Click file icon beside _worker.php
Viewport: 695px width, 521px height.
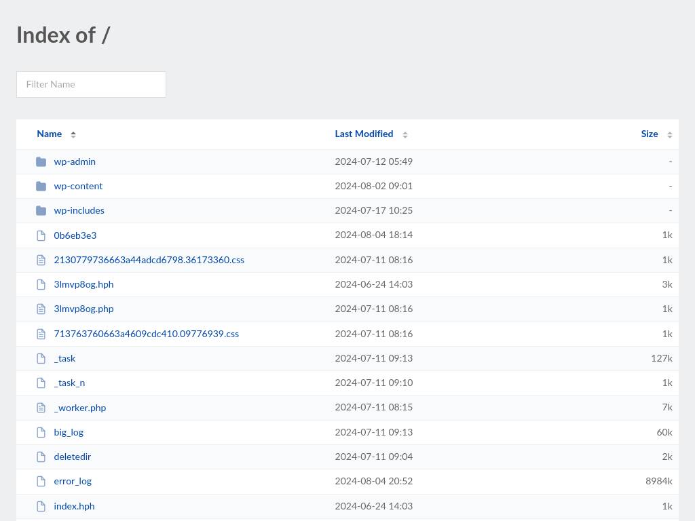click(41, 408)
